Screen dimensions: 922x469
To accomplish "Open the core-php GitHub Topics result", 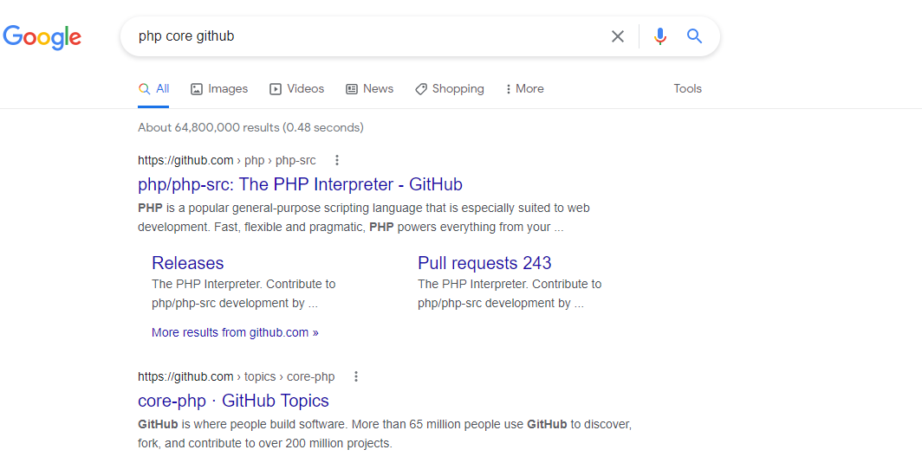I will pos(233,401).
